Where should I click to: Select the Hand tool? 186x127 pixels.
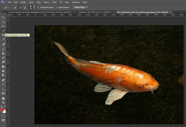pos(3,98)
